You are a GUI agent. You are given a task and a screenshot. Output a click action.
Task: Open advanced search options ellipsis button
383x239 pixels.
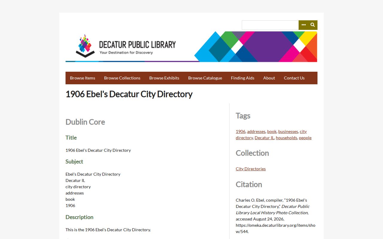pyautogui.click(x=303, y=25)
